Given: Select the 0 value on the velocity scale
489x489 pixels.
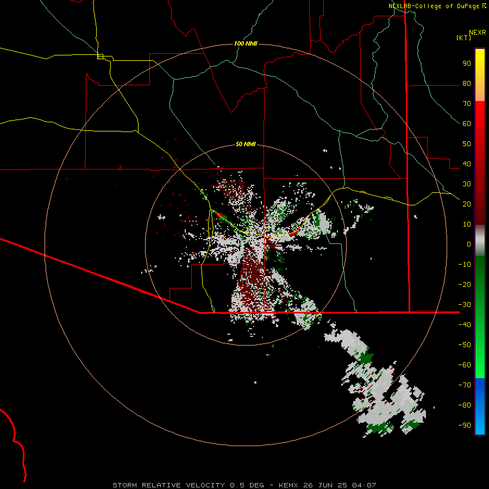Looking at the screenshot, I should (469, 244).
